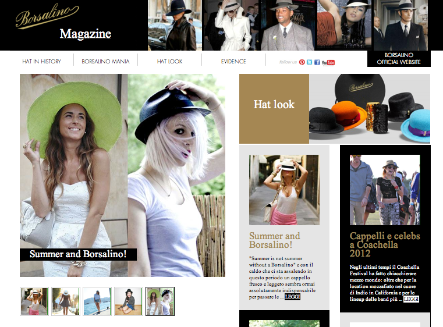Click the Hat look gold banner tile
The width and height of the screenshot is (443, 327).
274,109
